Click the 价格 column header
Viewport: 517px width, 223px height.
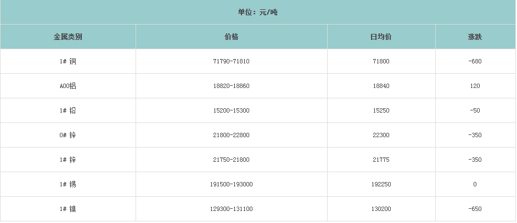click(231, 37)
